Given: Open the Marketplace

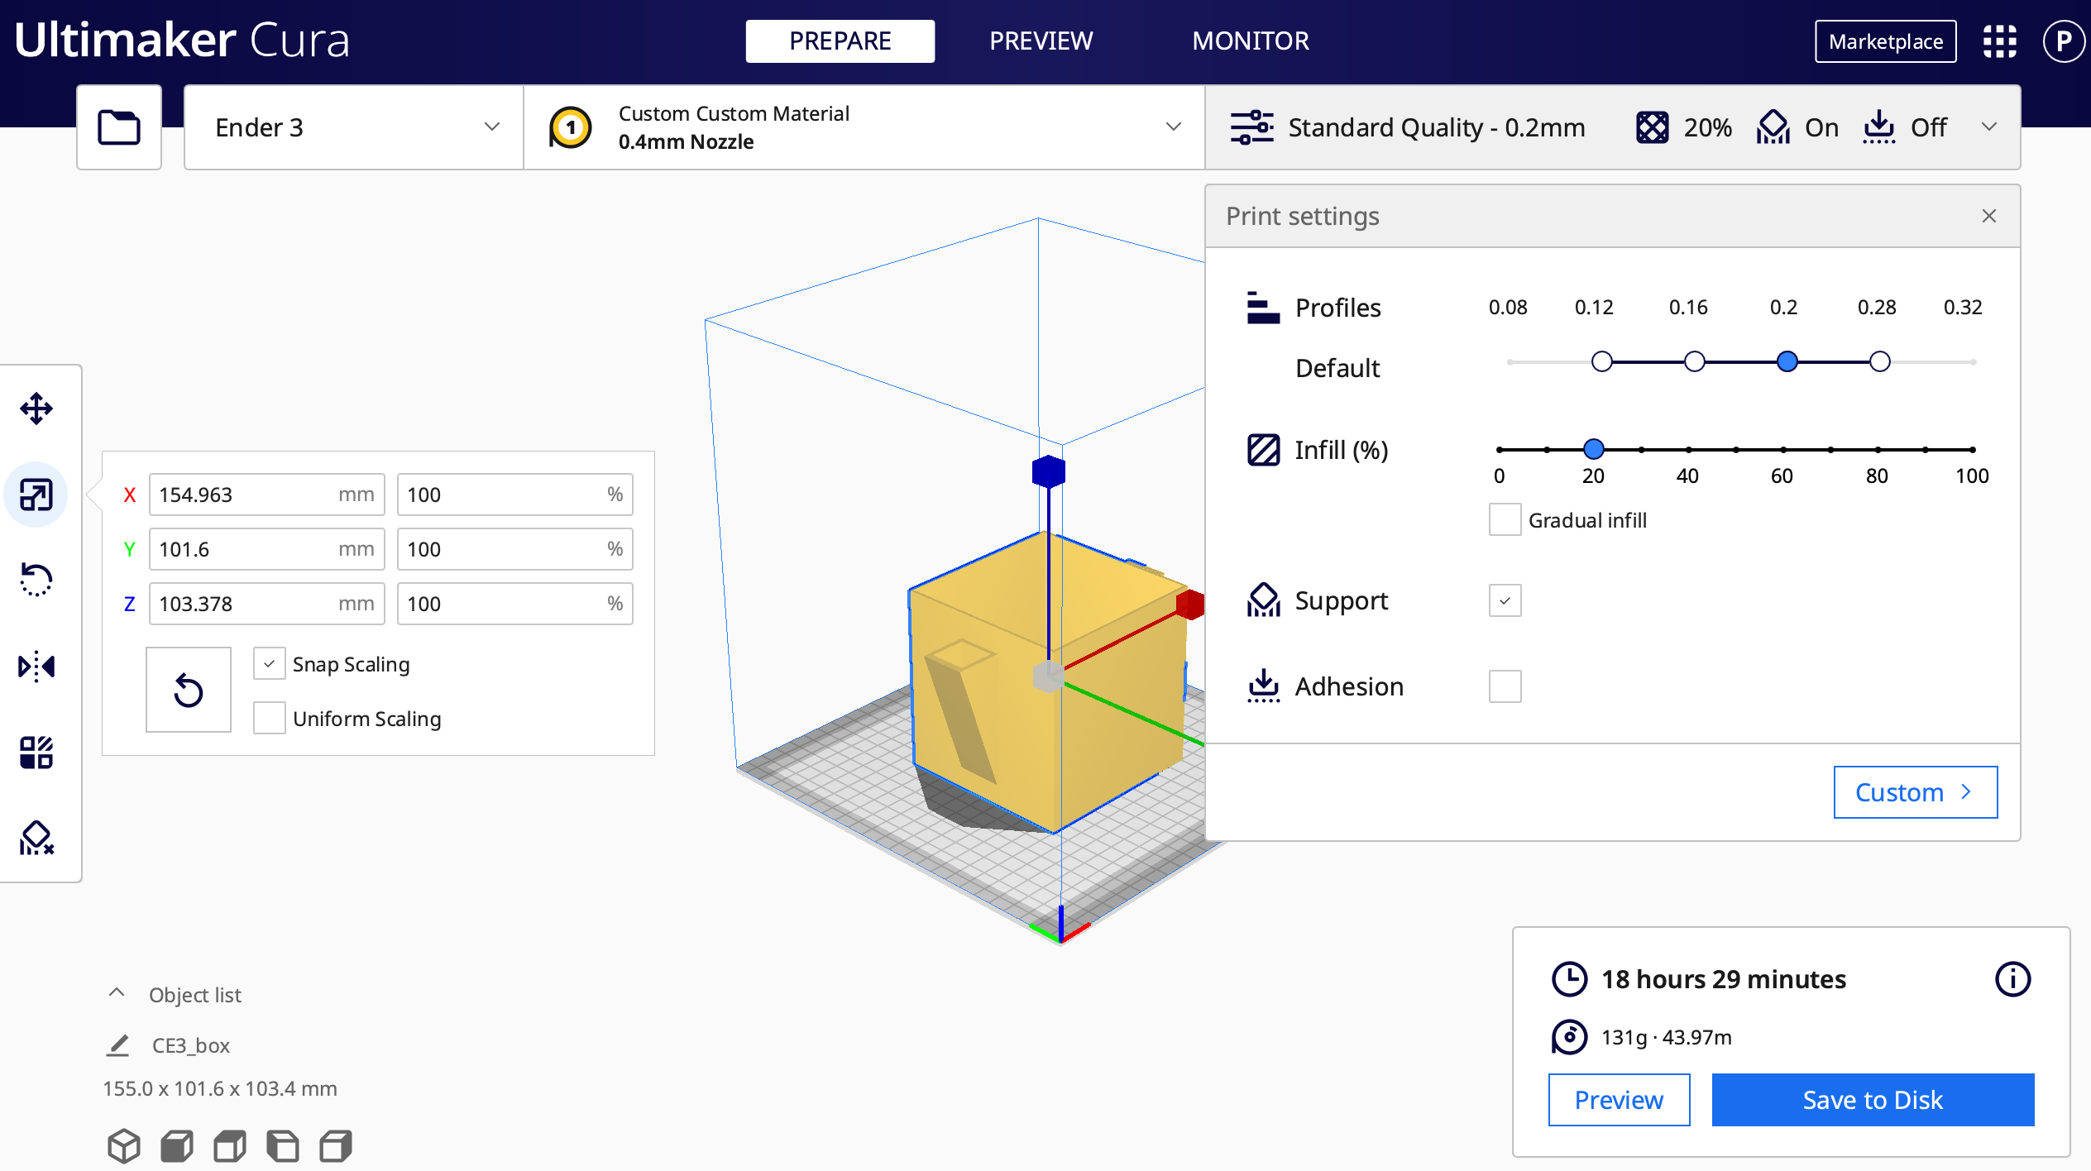Looking at the screenshot, I should [x=1885, y=41].
